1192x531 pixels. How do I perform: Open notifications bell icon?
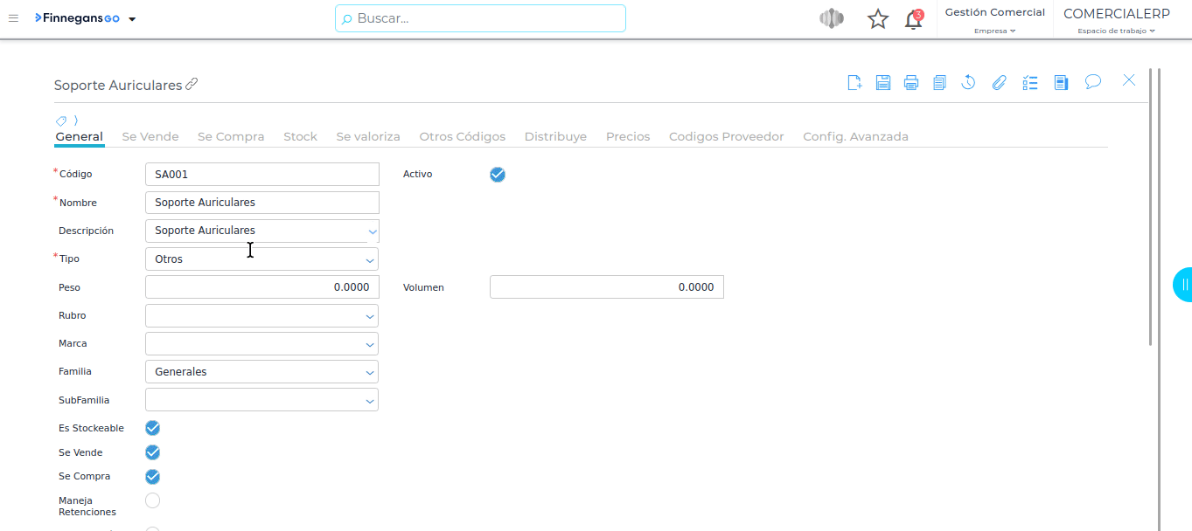pos(913,19)
